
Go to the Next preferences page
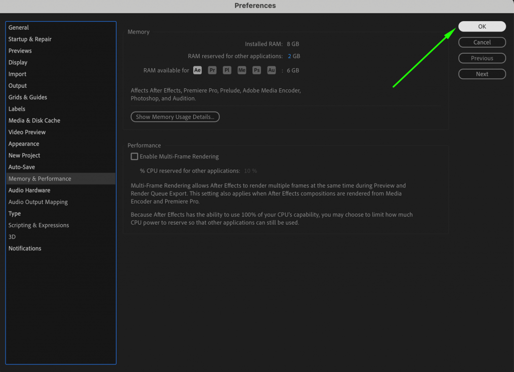481,74
